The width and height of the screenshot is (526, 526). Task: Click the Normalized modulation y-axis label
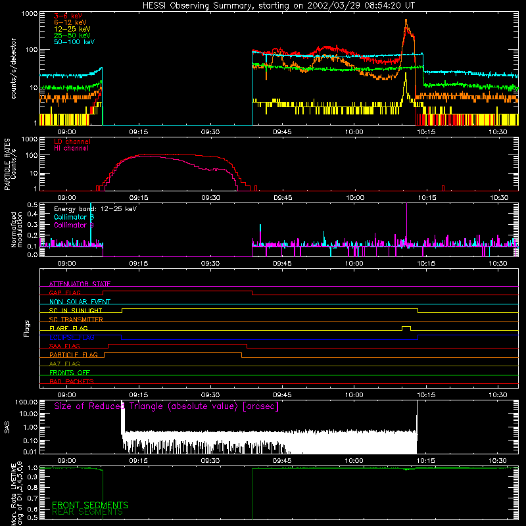(17, 229)
